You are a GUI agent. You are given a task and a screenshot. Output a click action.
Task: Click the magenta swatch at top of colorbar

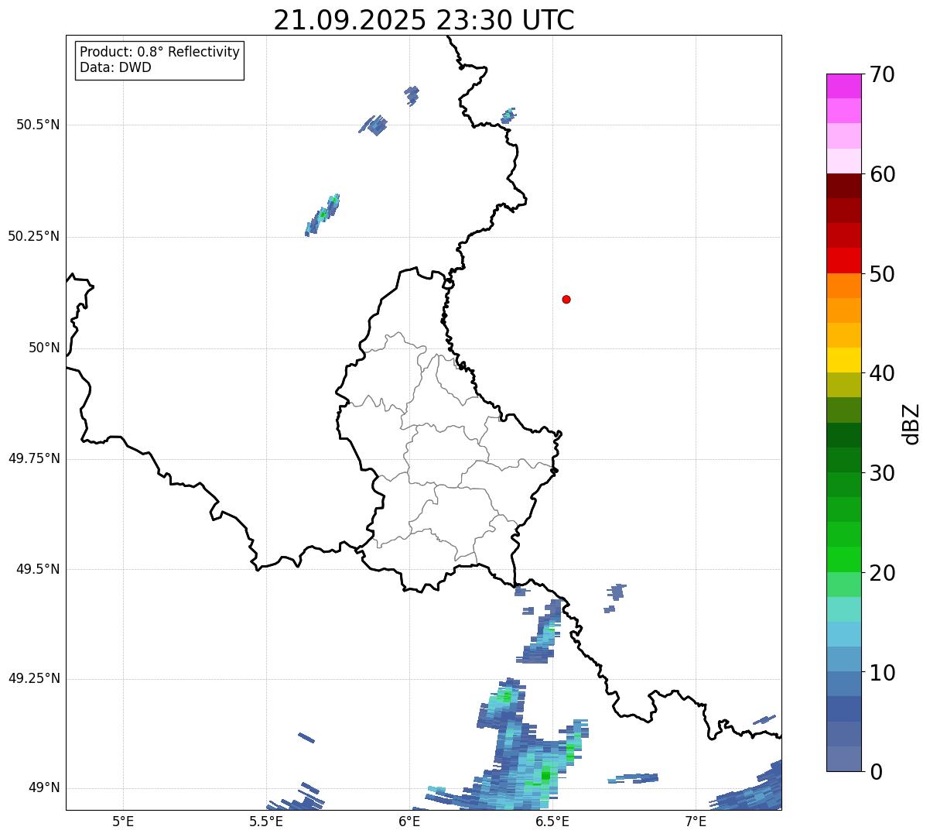click(843, 86)
